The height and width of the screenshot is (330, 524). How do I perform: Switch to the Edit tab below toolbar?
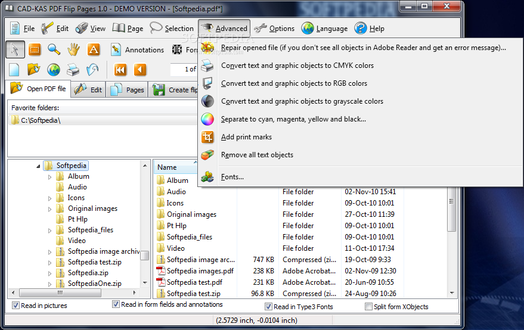88,90
